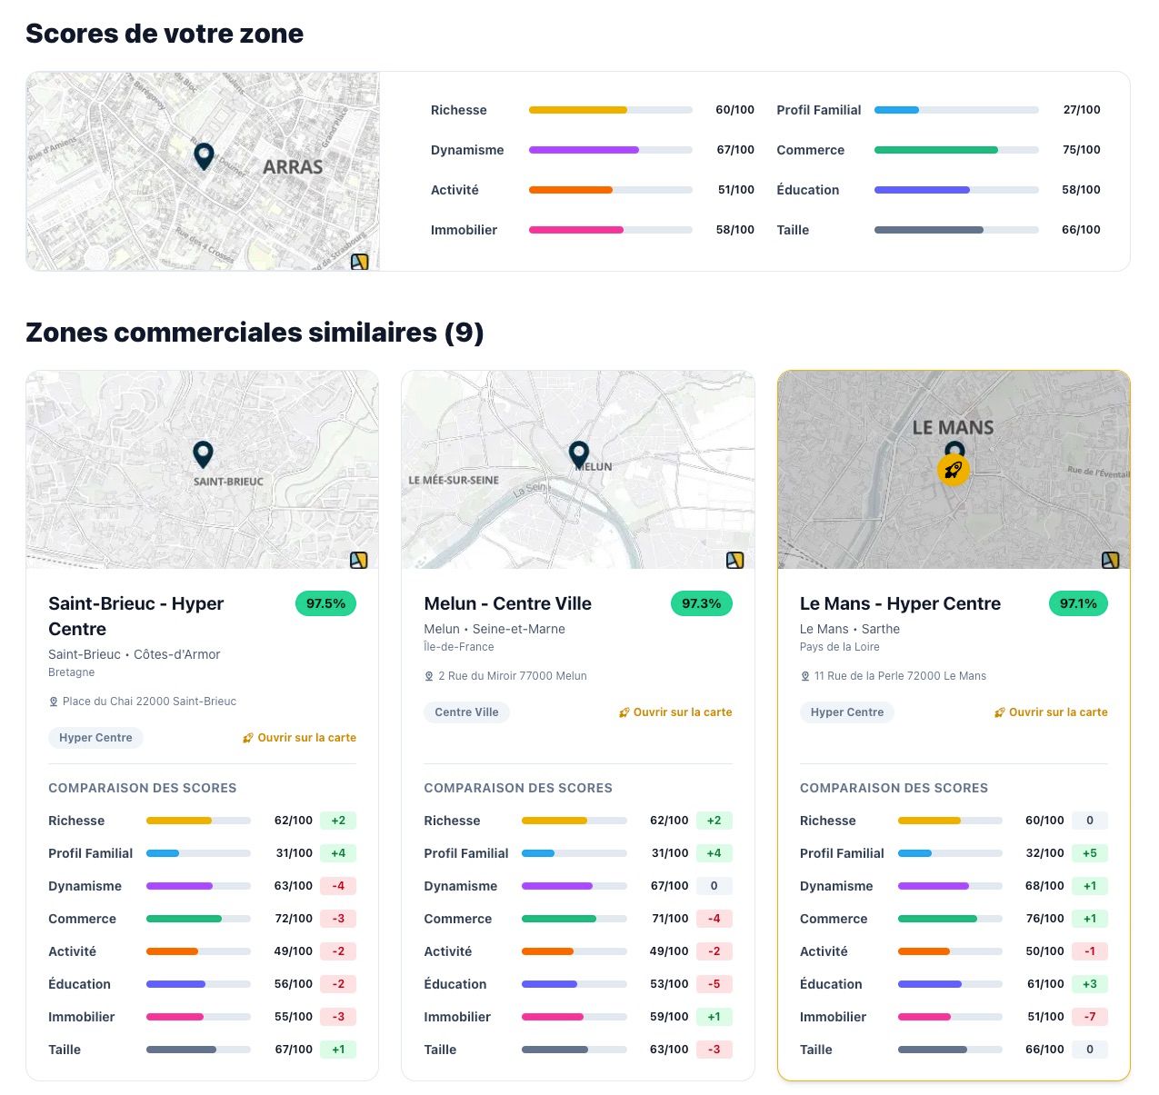Click the map pin on the Arras map

[204, 155]
